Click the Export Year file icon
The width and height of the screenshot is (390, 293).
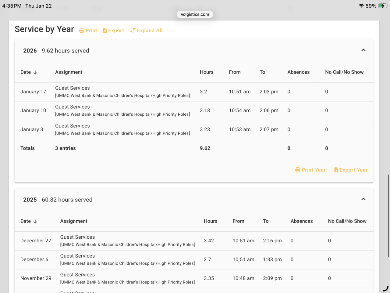tap(336, 170)
